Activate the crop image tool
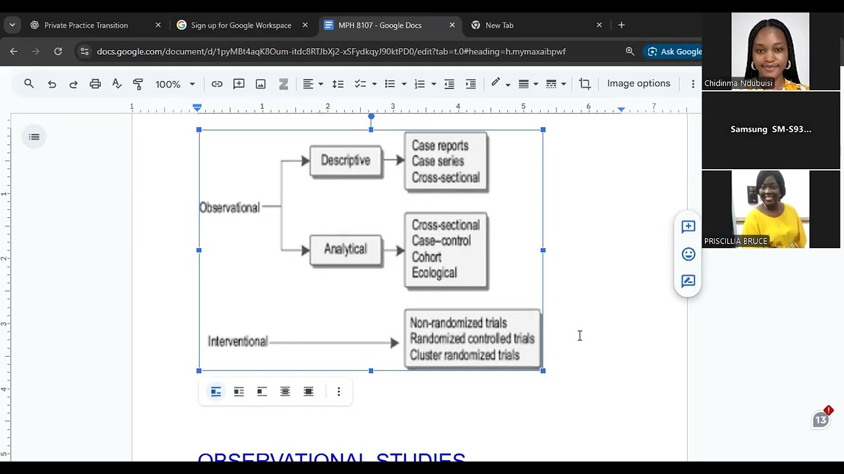 point(585,84)
